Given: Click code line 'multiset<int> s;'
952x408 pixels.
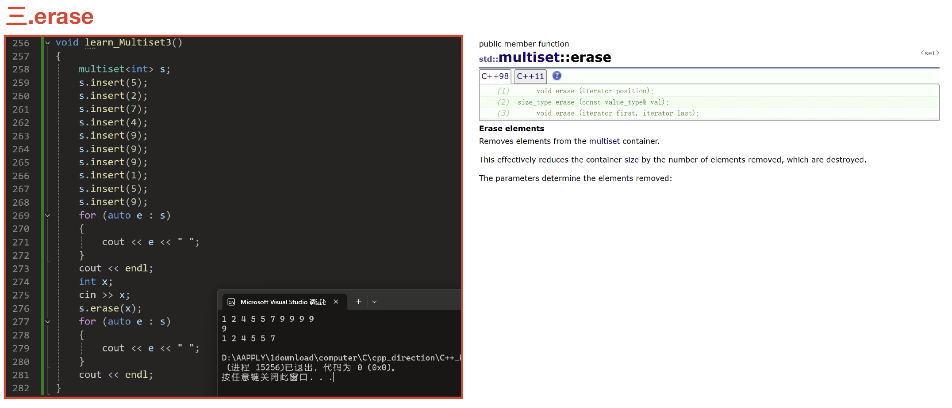Looking at the screenshot, I should 124,69.
